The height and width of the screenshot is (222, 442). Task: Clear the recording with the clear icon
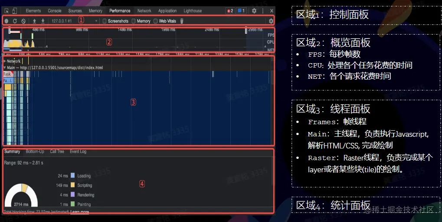pyautogui.click(x=24, y=21)
